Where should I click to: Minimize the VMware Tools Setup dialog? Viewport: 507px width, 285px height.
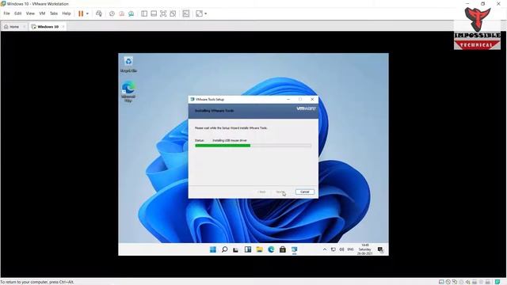(288, 99)
